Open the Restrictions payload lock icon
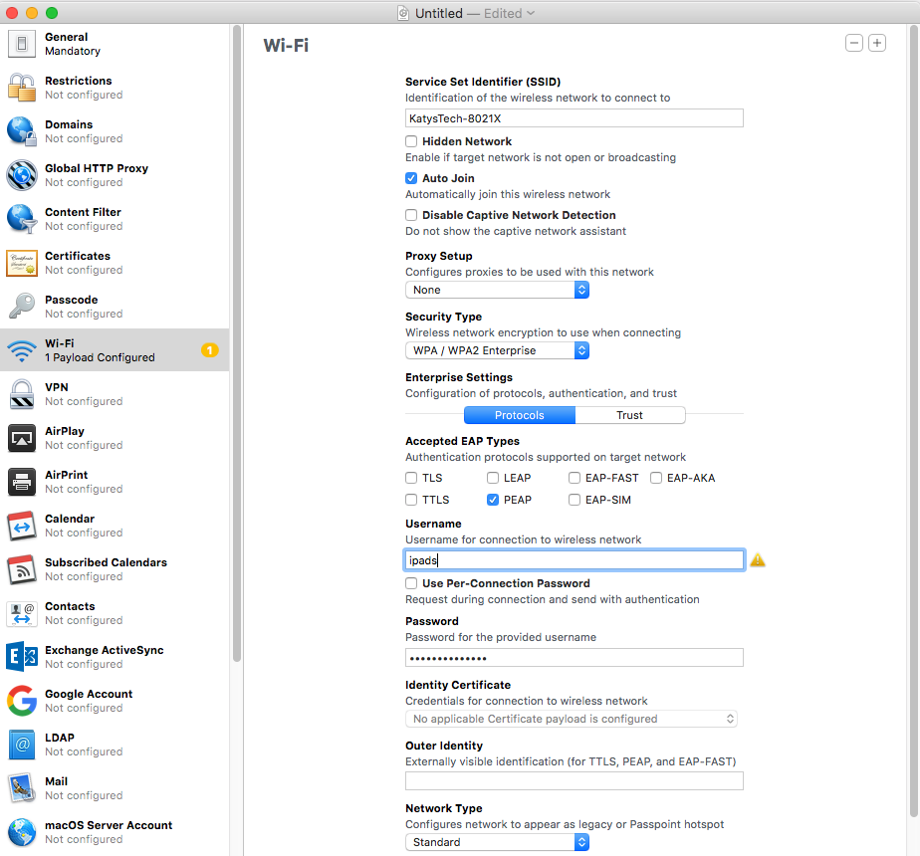Screen dimensions: 920x856 coord(22,88)
